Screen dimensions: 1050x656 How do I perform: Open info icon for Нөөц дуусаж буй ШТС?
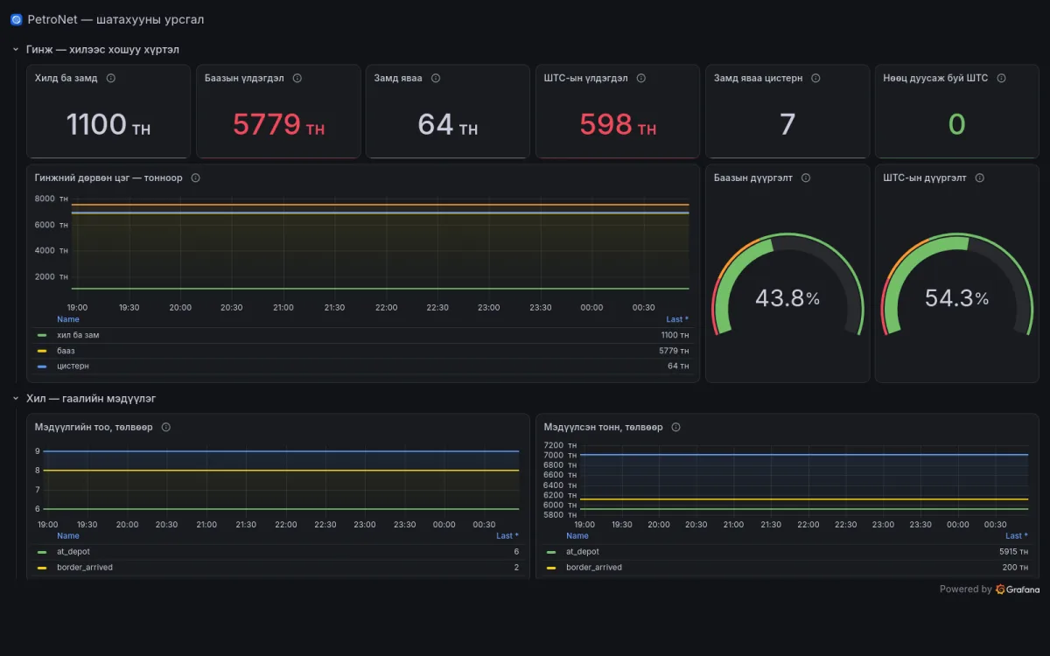[x=1002, y=78]
